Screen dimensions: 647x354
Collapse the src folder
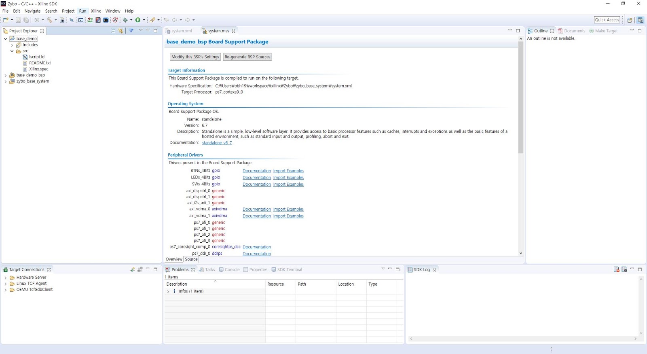pos(12,51)
